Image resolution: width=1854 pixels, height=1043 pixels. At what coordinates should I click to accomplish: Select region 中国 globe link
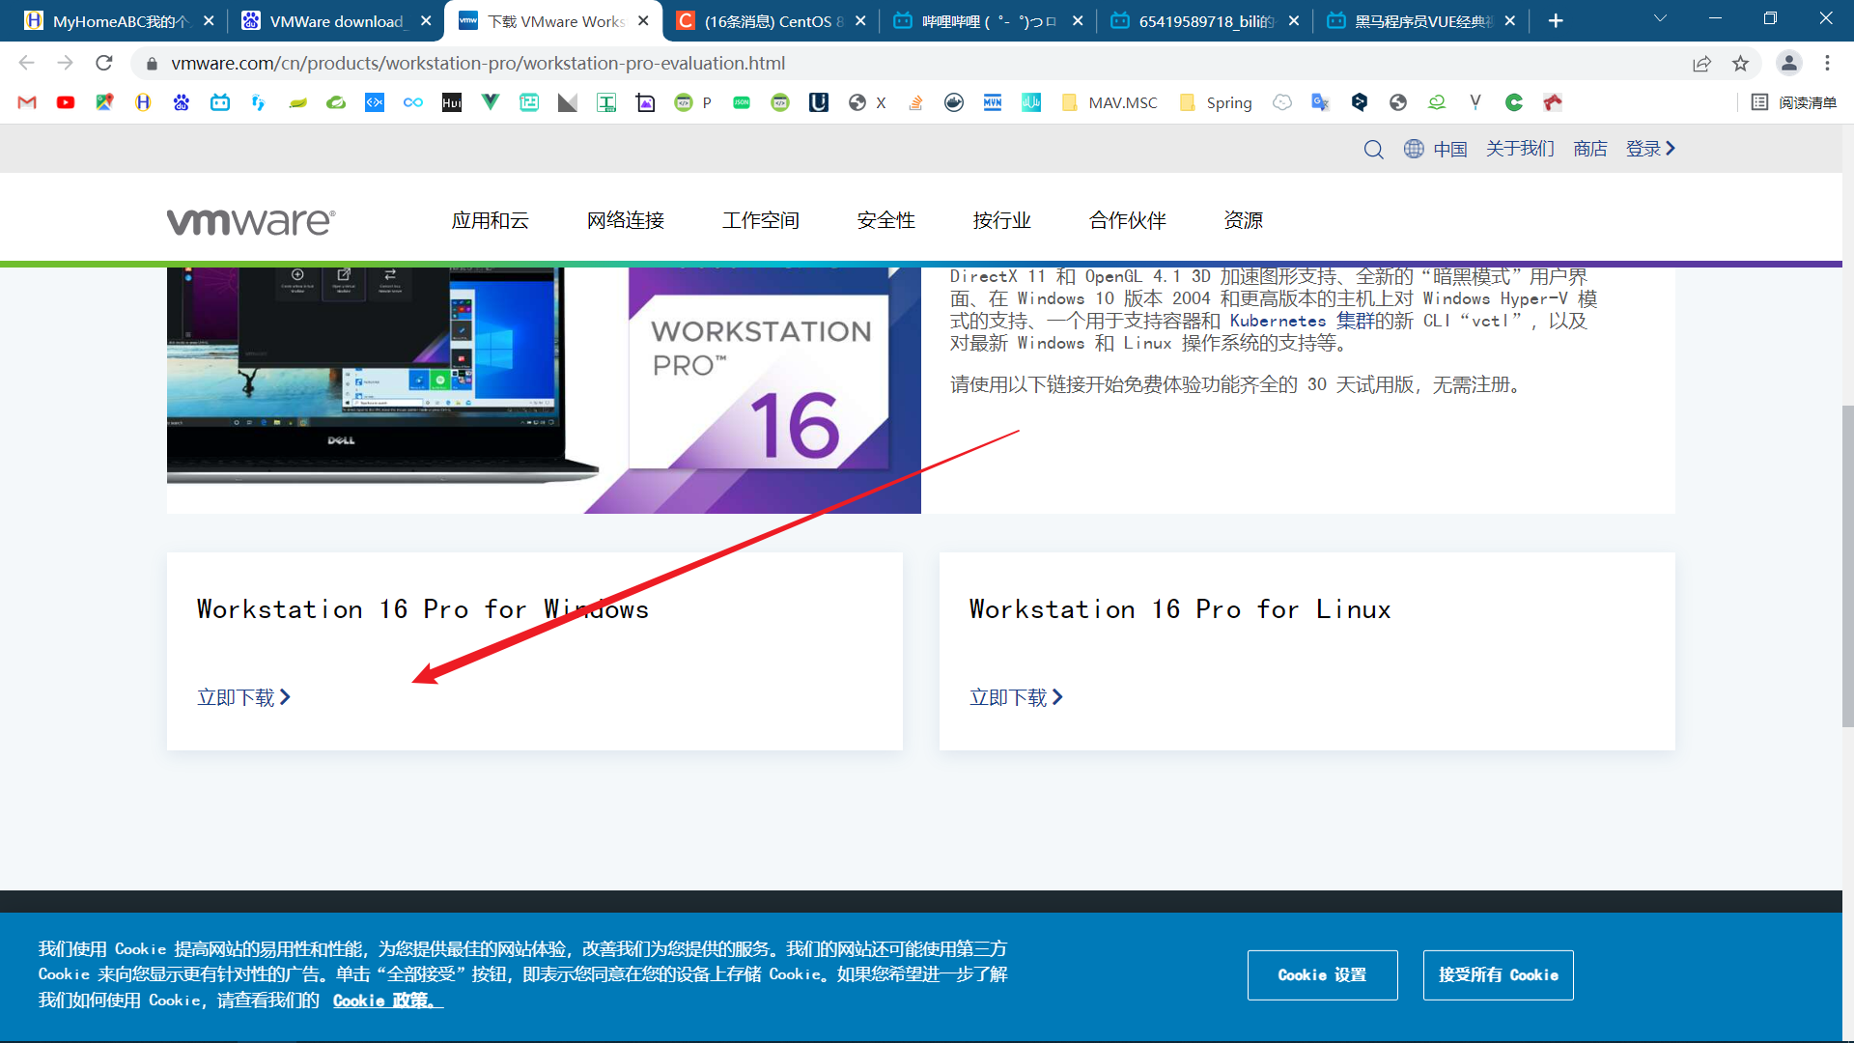1435,149
